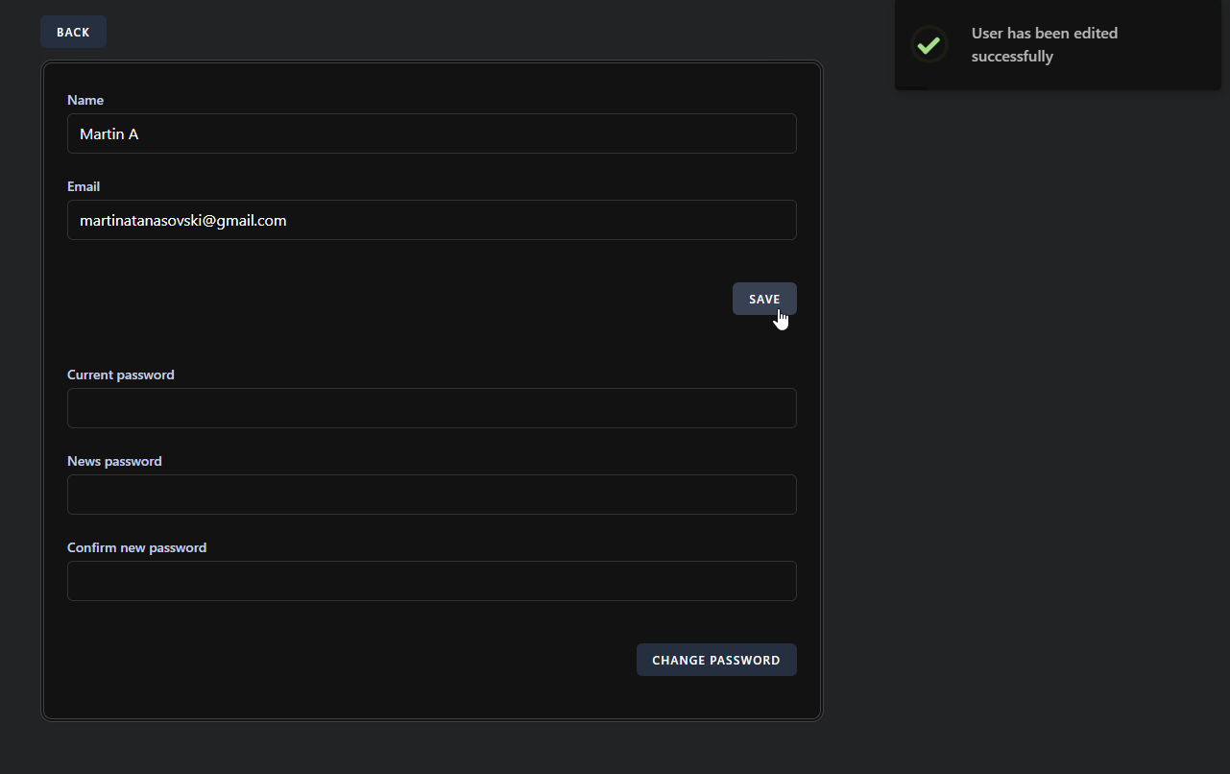Click the "Email" field label
The width and height of the screenshot is (1230, 774).
pos(84,186)
